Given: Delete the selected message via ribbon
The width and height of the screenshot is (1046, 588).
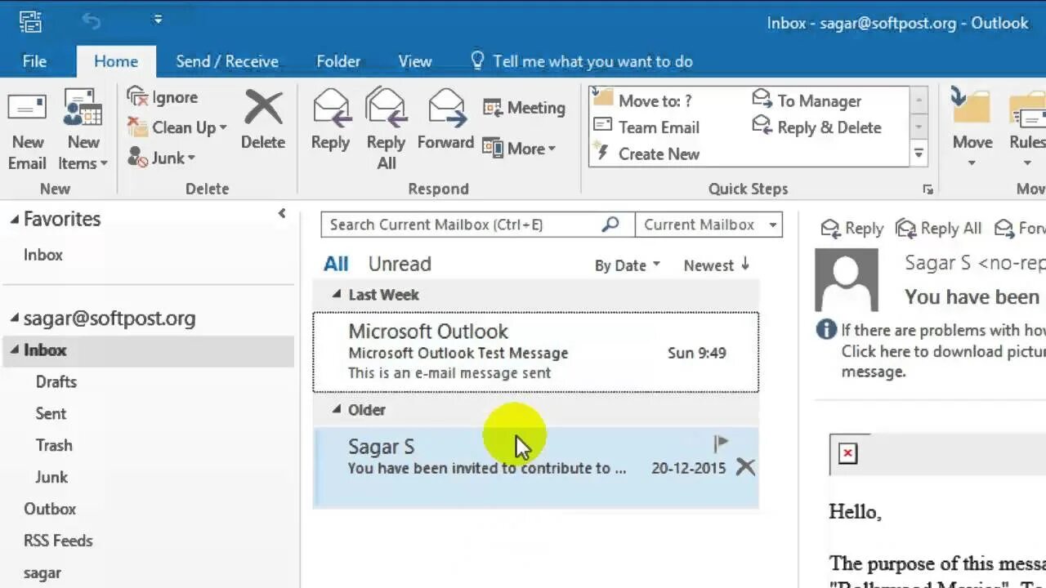Looking at the screenshot, I should point(263,121).
